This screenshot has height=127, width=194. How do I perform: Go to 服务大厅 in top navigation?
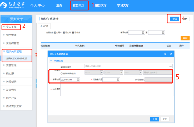pyautogui.click(x=101, y=5)
